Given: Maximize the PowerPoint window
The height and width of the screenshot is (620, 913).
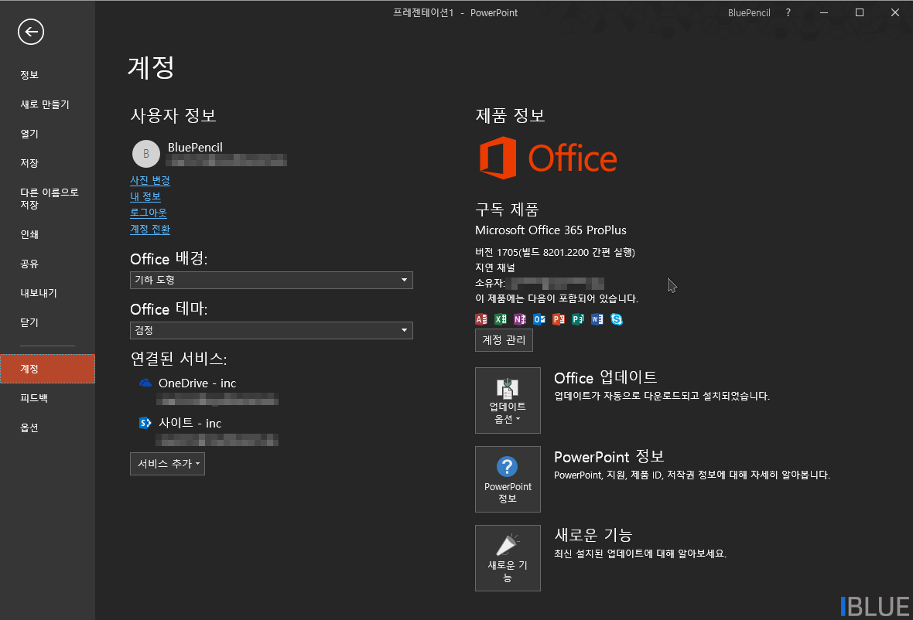Looking at the screenshot, I should tap(860, 12).
